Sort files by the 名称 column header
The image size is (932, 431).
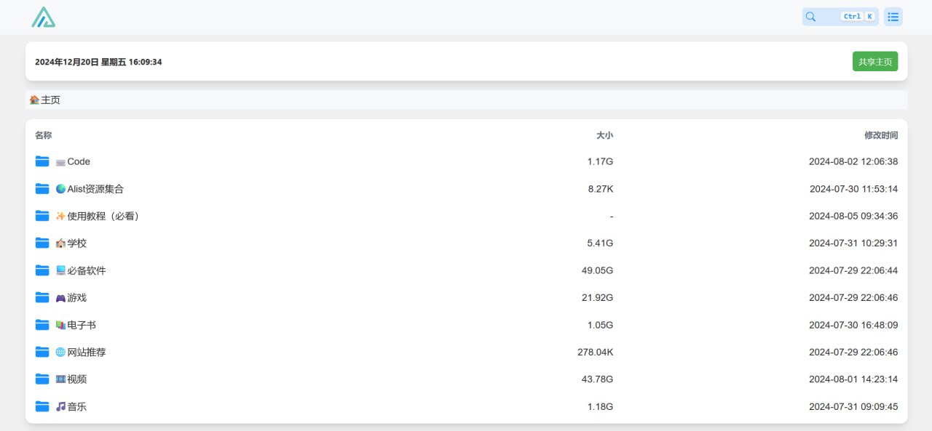point(44,135)
